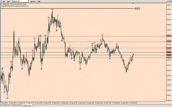Image resolution: width=172 pixels, height=107 pixels.
Task: Click the chart shift triangle marker on top edge
Action: click(x=133, y=4)
